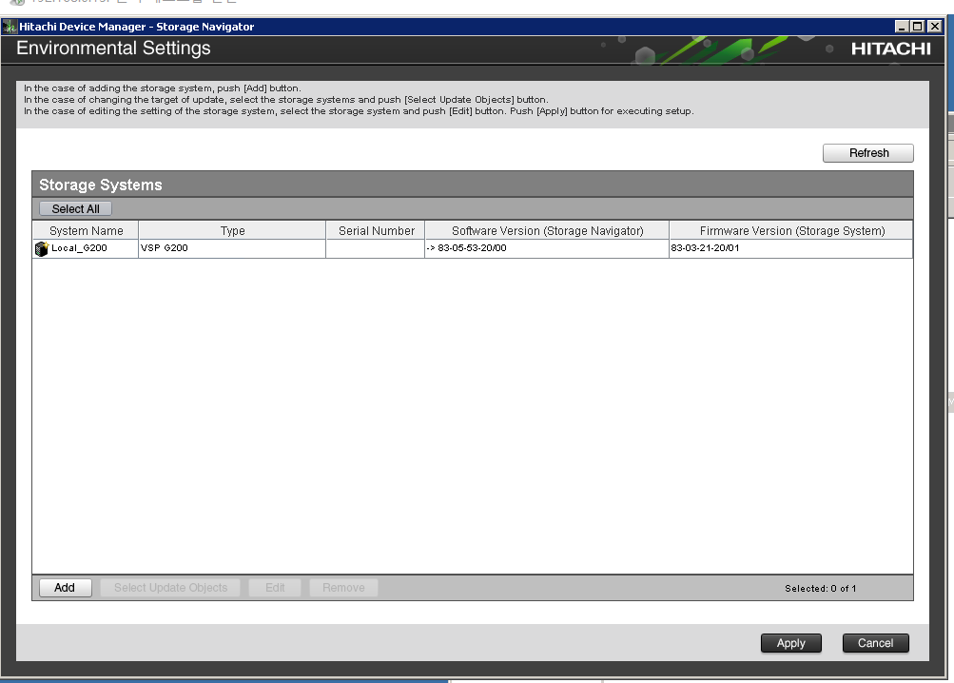Click Select All in Storage Systems
Image resolution: width=954 pixels, height=683 pixels.
tap(75, 208)
